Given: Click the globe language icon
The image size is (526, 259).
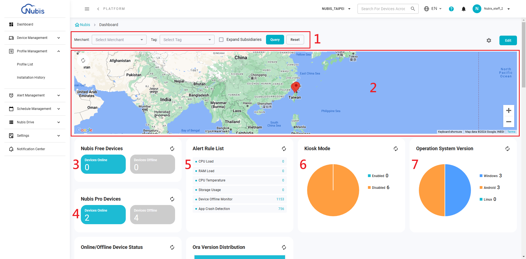Looking at the screenshot, I should coord(427,9).
